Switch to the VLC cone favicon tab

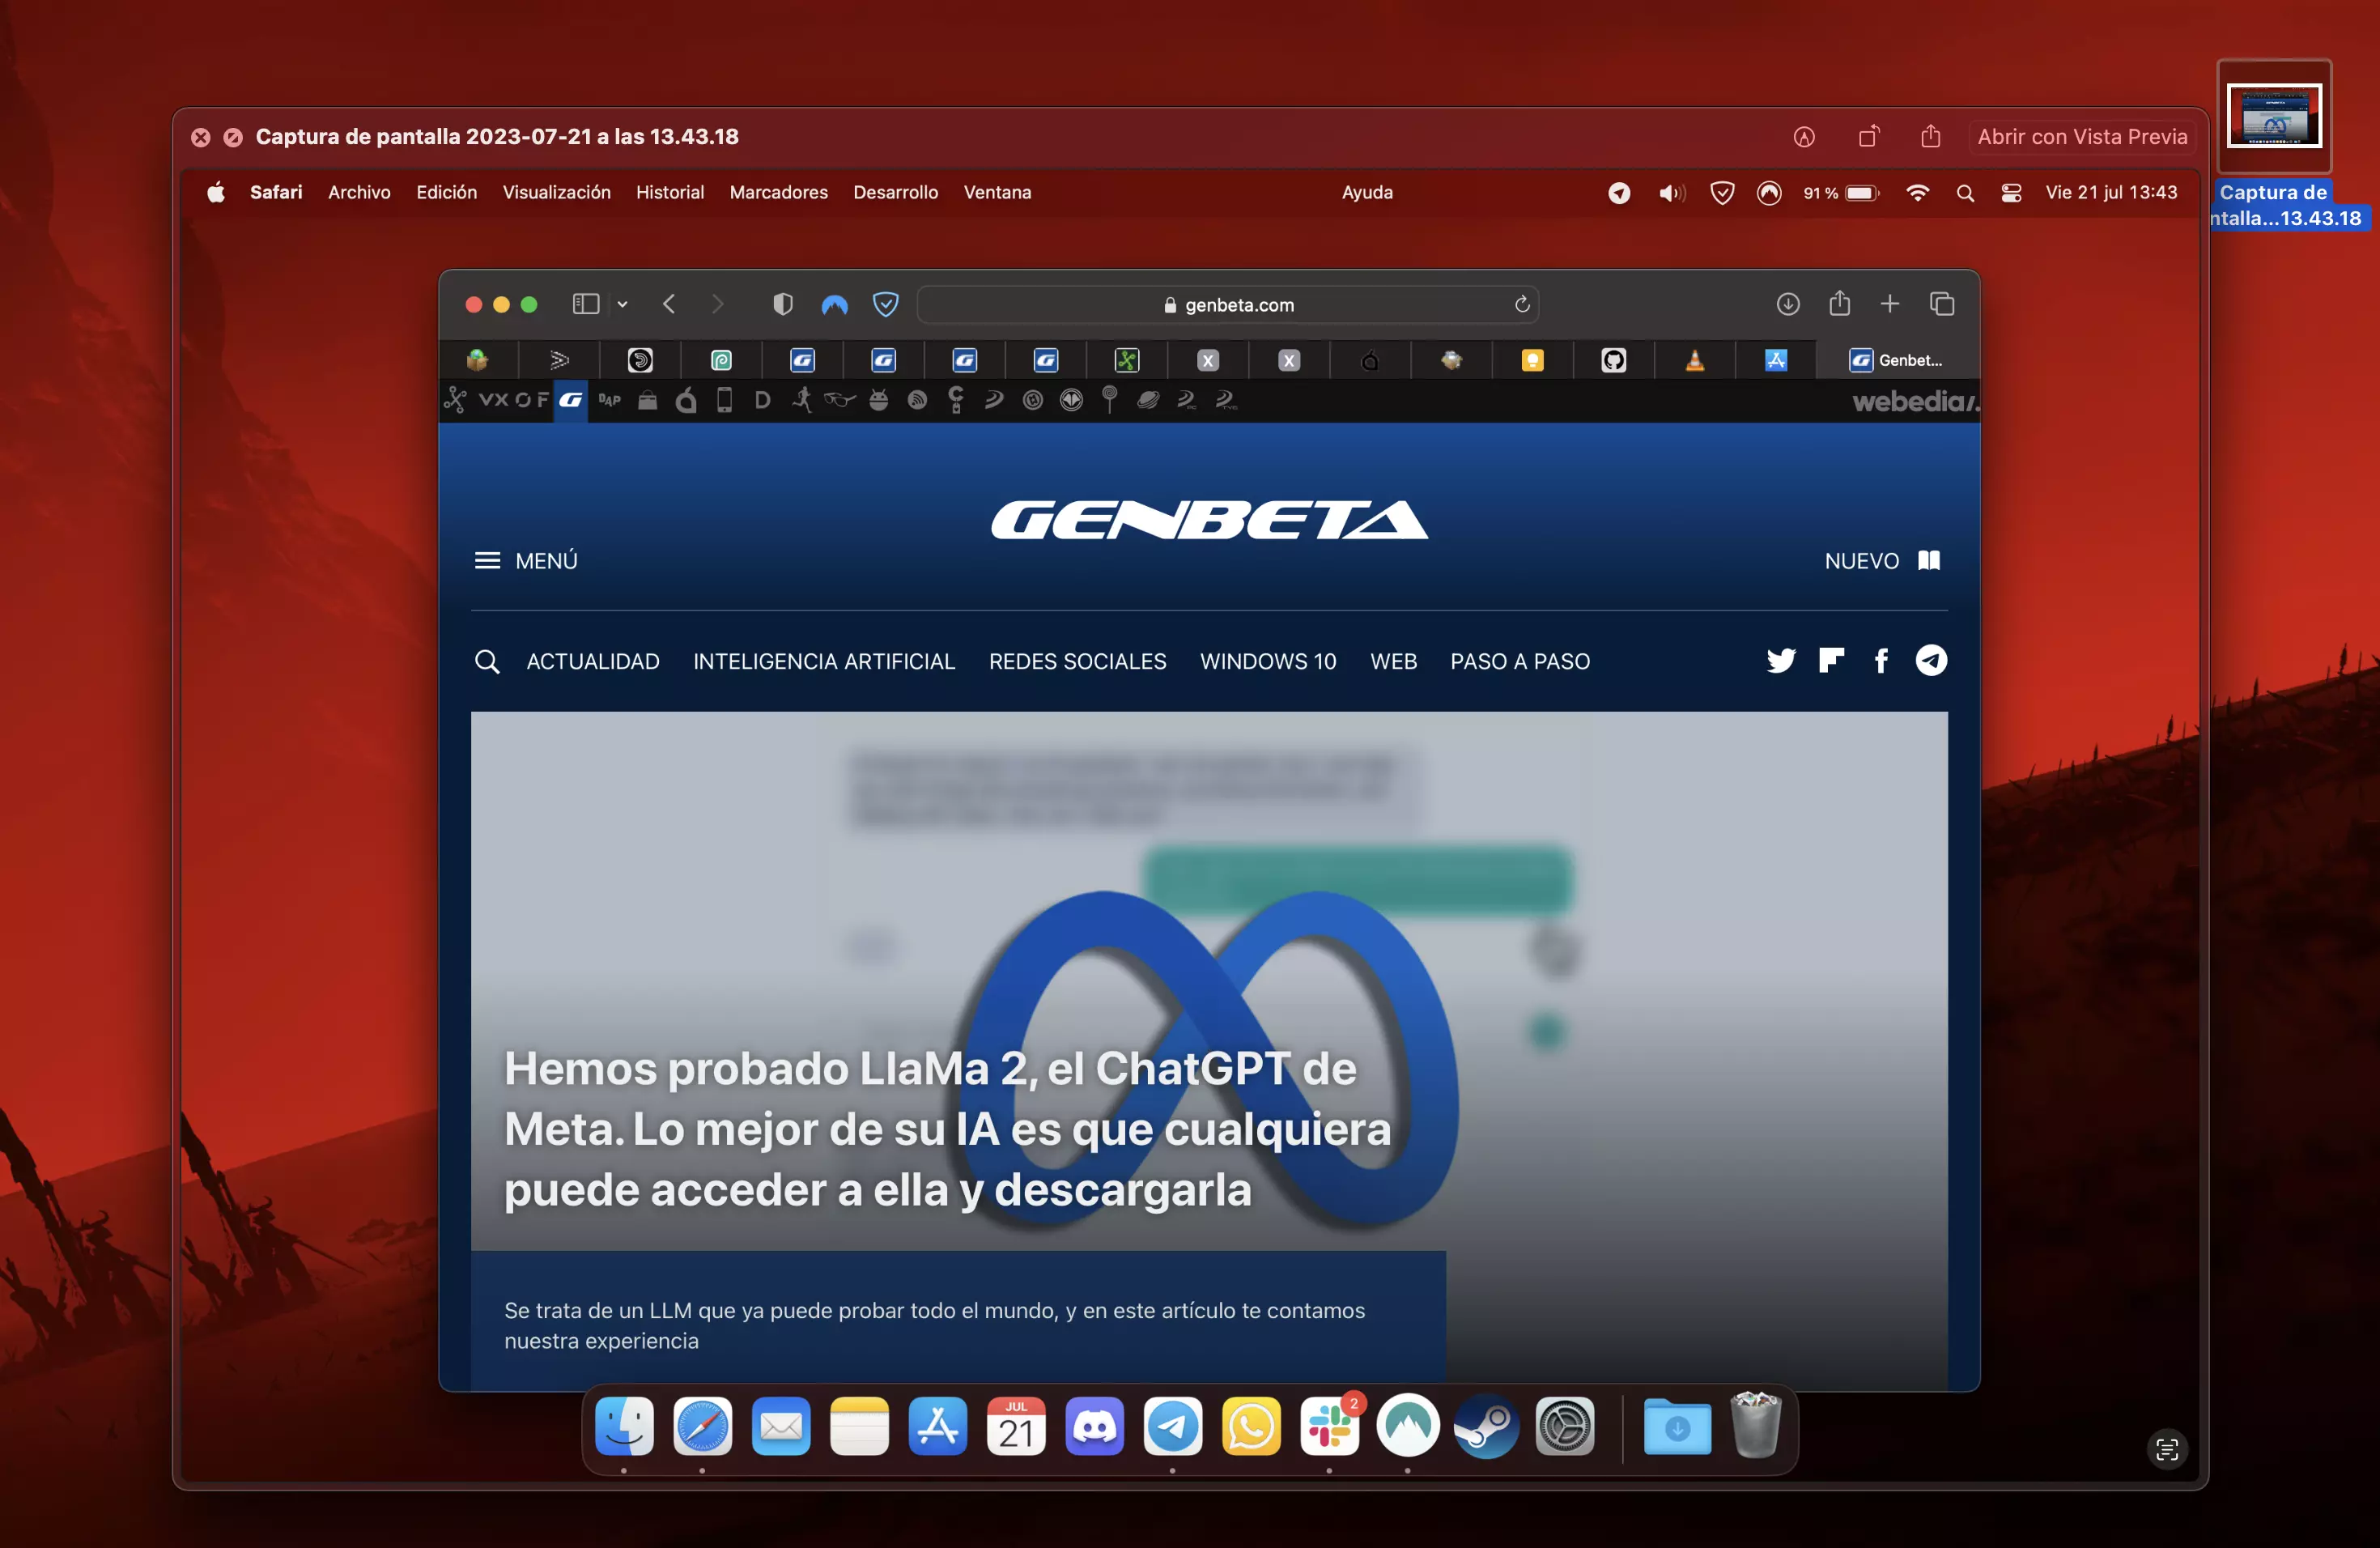1694,360
